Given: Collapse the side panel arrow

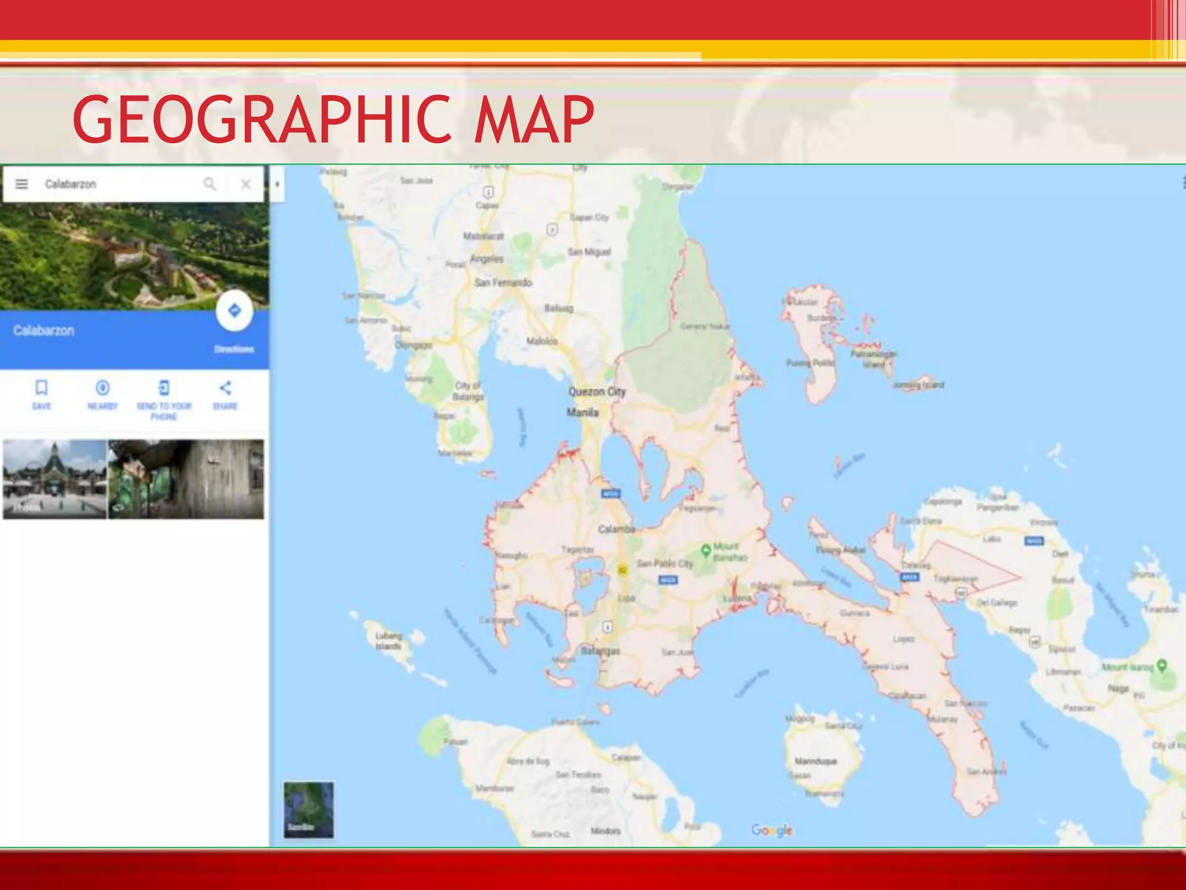Looking at the screenshot, I should [277, 184].
